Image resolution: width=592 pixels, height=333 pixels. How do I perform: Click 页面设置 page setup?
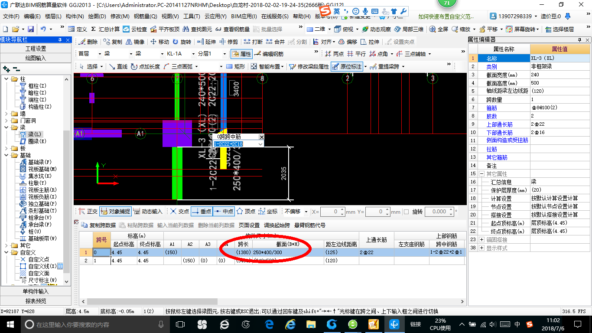tap(249, 225)
